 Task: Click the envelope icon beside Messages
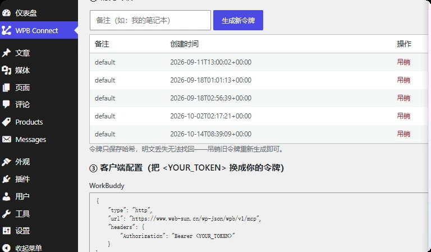pyautogui.click(x=6, y=139)
